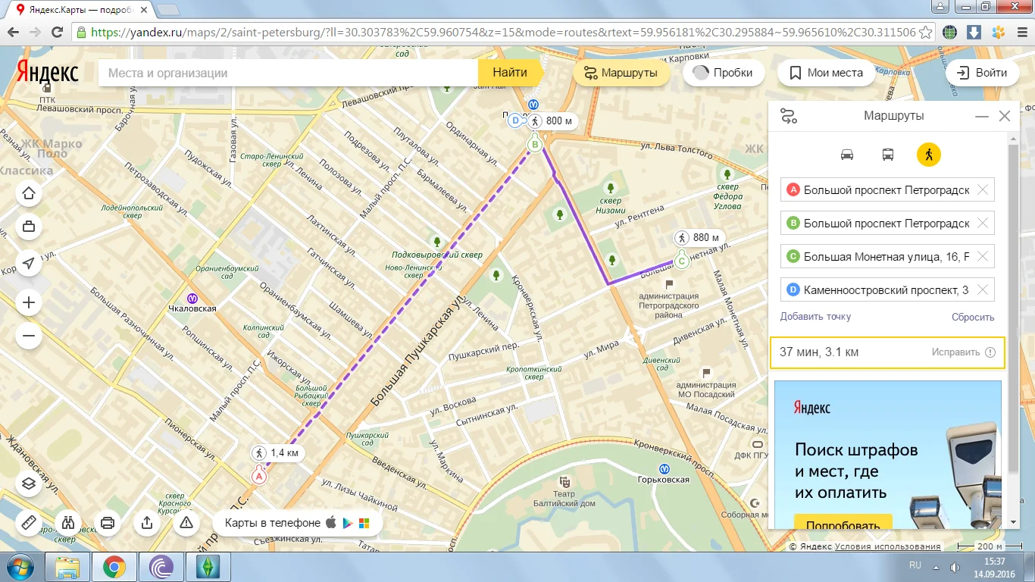This screenshot has height=582, width=1035.
Task: Select the pedestrian walking route icon
Action: (929, 155)
